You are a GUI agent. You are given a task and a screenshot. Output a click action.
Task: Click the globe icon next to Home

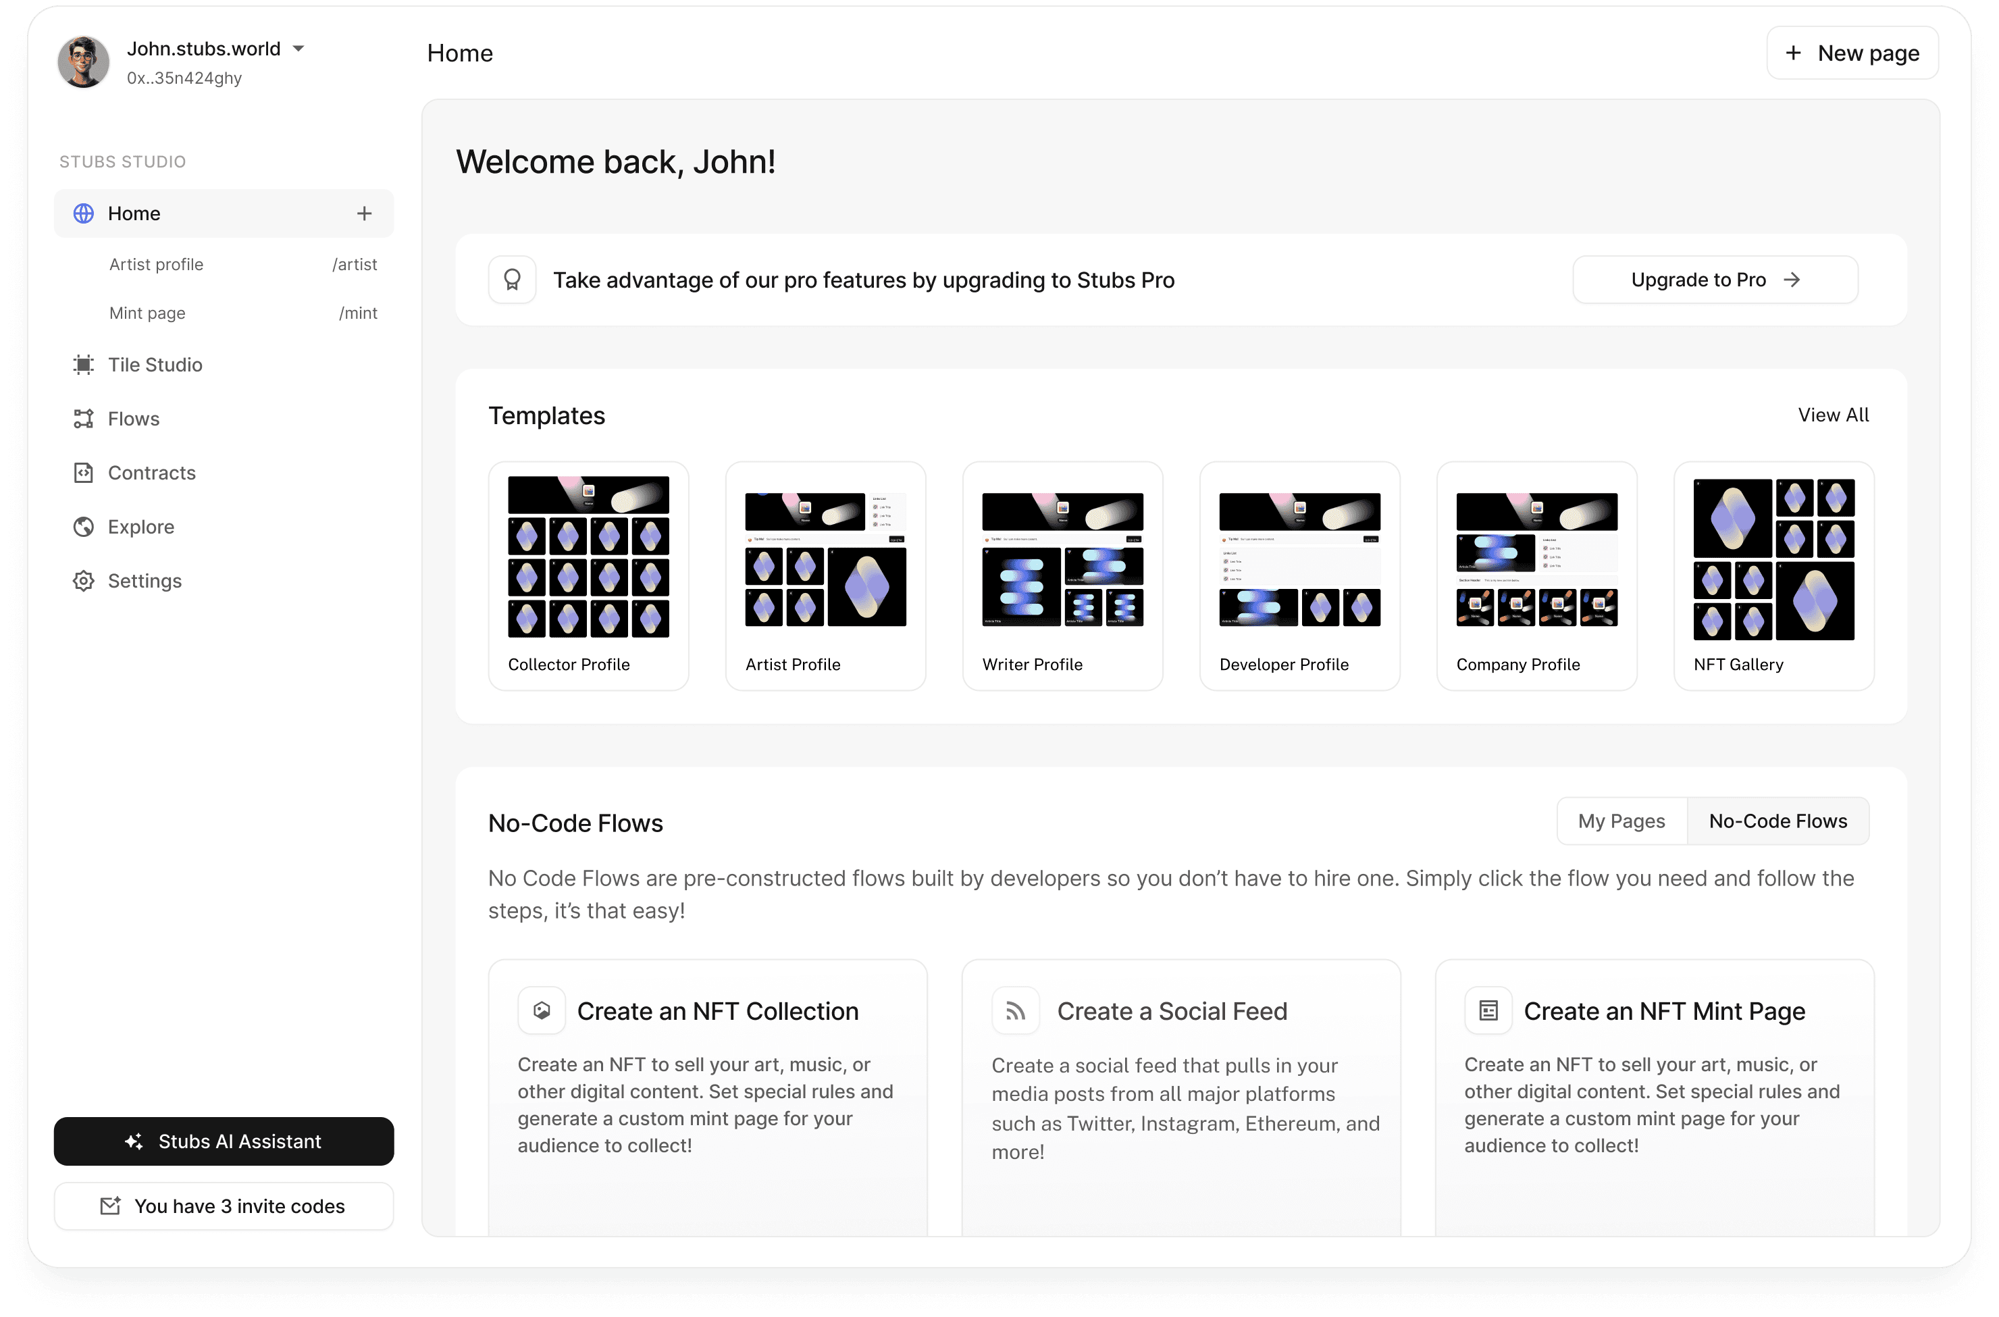click(x=83, y=213)
